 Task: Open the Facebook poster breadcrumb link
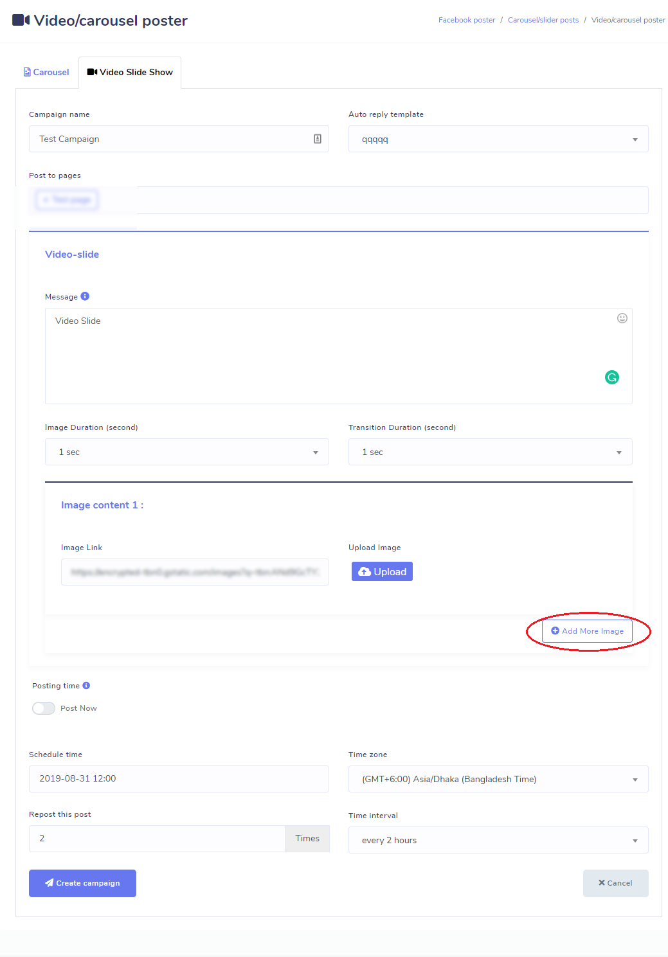point(466,19)
